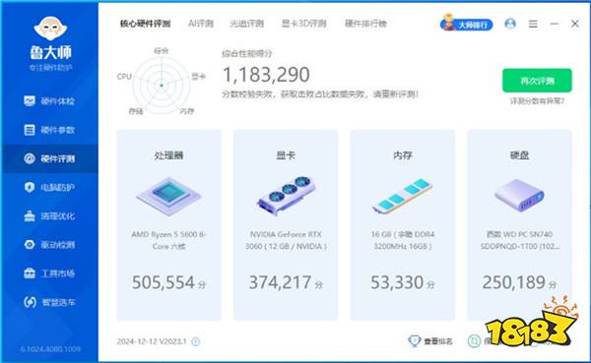
Task: Click the info icon beside V2023.1
Action: [196, 341]
